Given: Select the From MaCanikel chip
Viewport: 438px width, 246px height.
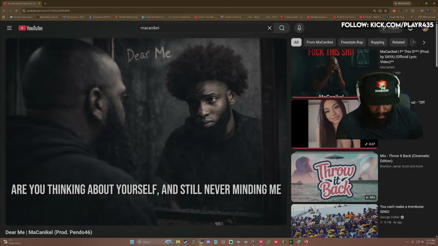Looking at the screenshot, I should pyautogui.click(x=320, y=42).
